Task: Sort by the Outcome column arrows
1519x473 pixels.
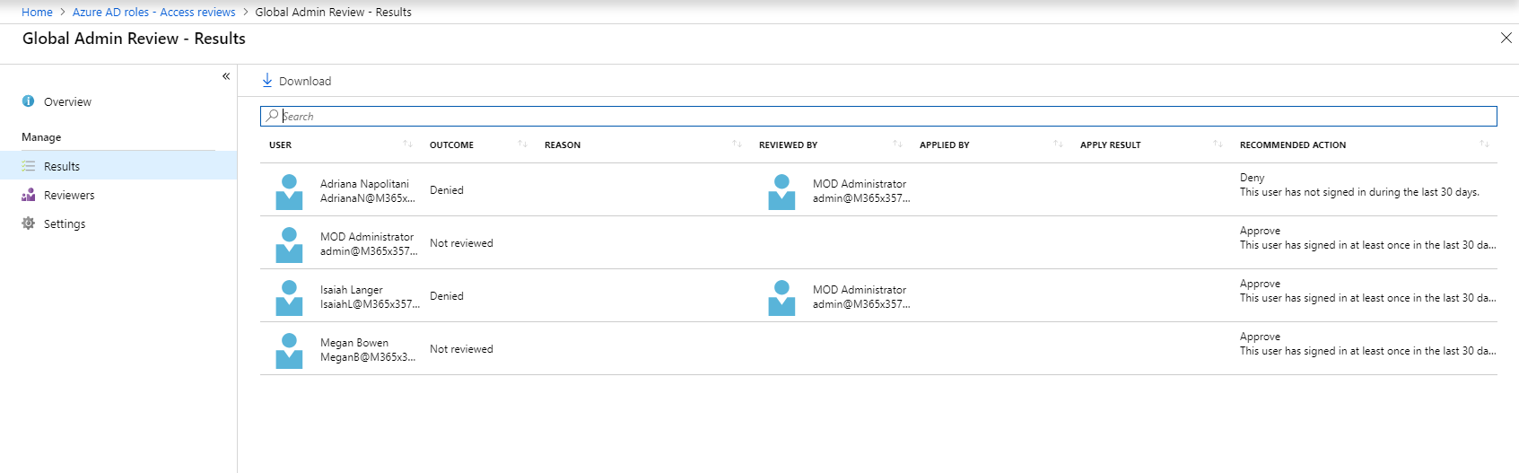Action: (x=522, y=145)
